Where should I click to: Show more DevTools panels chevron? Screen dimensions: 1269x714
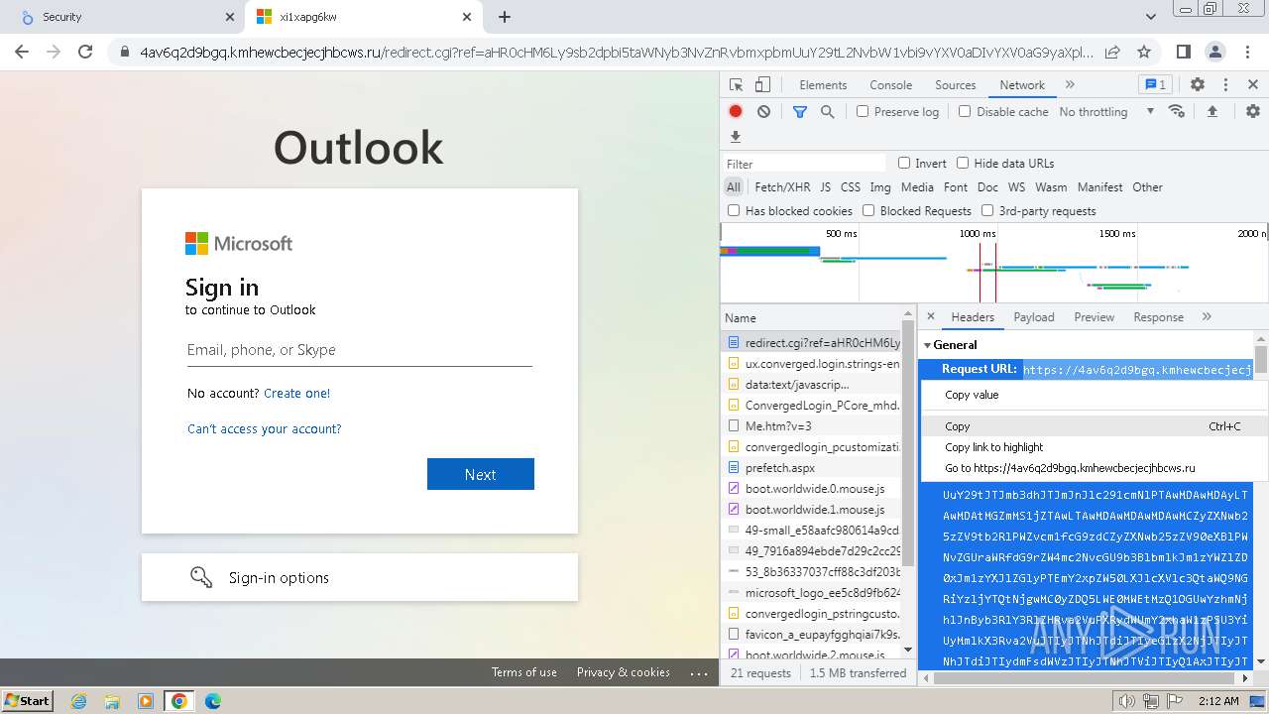click(1070, 85)
